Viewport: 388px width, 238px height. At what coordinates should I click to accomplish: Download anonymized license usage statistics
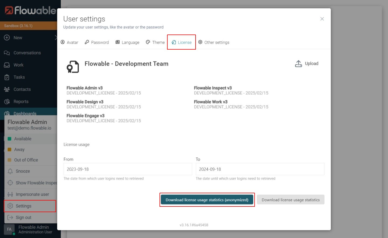click(207, 200)
